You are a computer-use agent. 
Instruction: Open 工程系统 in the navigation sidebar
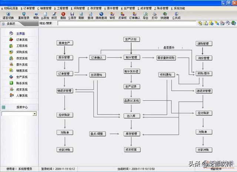tap(22, 46)
